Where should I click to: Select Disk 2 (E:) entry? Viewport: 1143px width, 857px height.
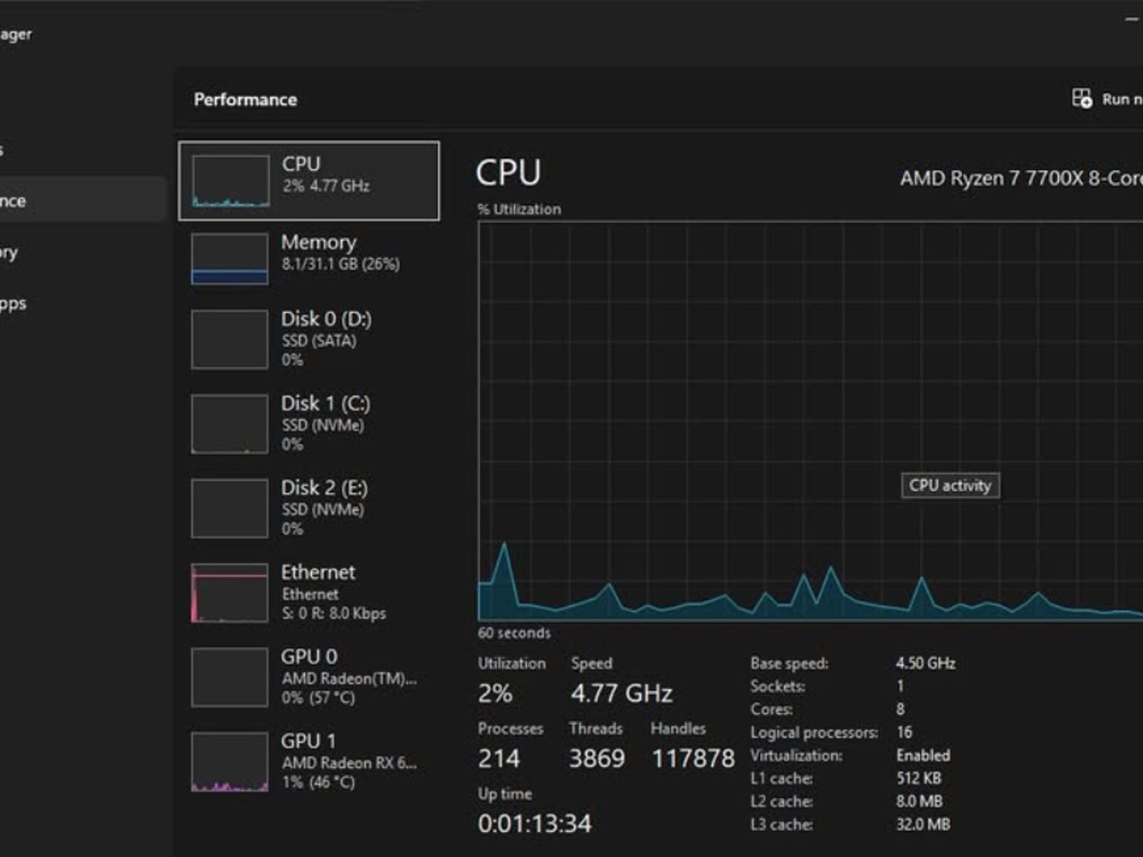pos(309,508)
